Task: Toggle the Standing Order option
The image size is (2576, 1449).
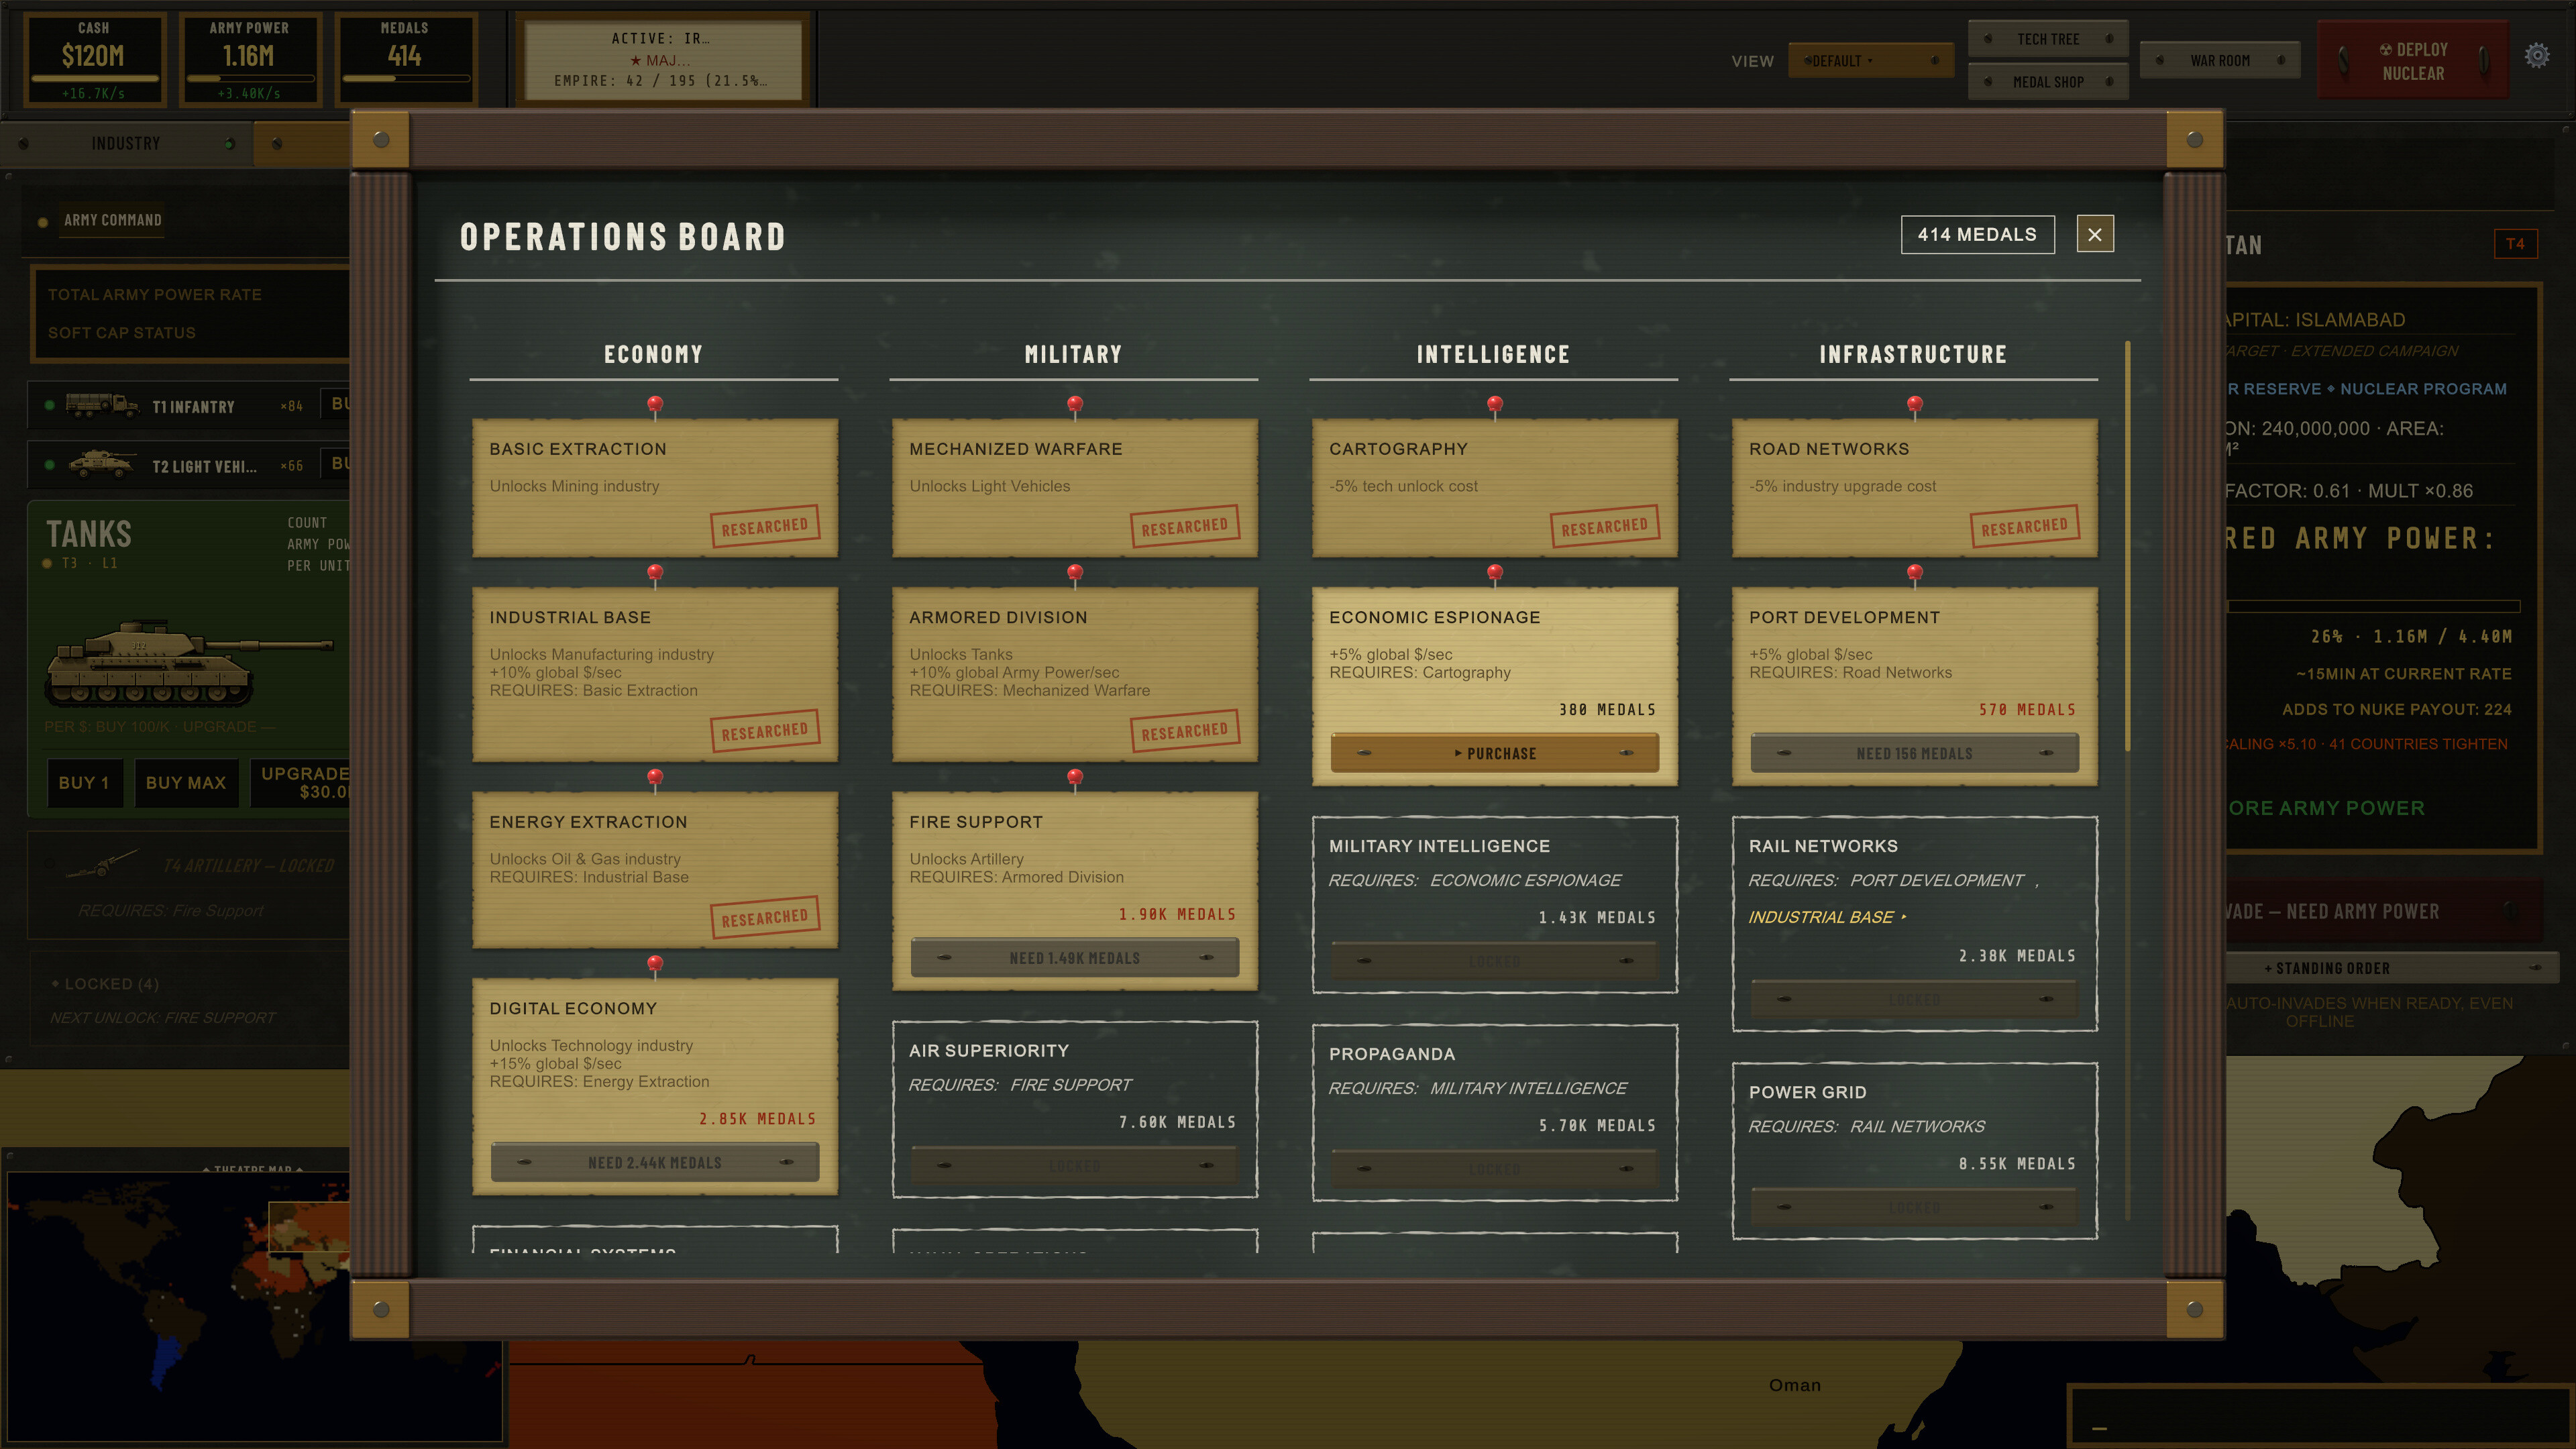Action: 2392,968
